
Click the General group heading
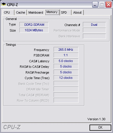[11, 19]
